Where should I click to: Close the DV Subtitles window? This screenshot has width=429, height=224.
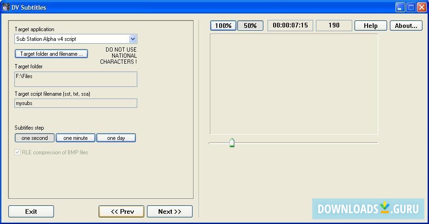tap(422, 7)
